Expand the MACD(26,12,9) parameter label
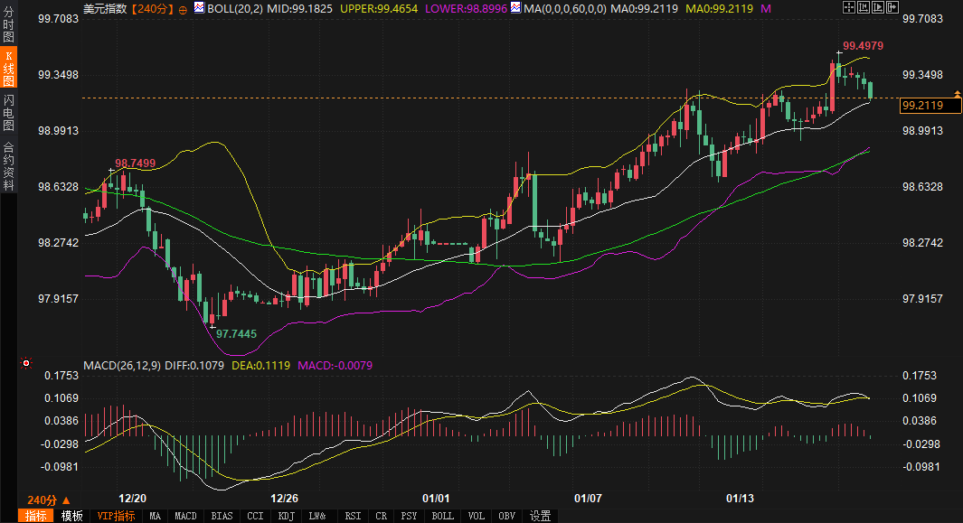Viewport: 963px width, 523px height. click(122, 366)
